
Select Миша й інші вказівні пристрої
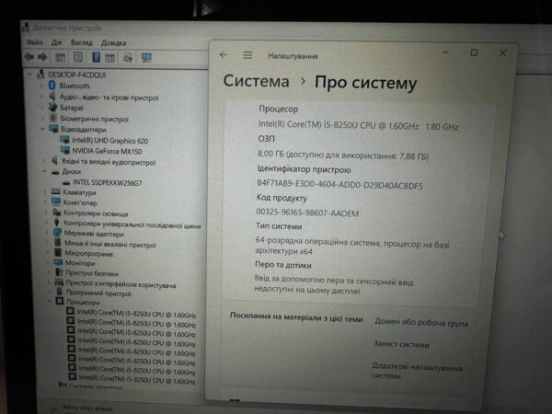[109, 244]
